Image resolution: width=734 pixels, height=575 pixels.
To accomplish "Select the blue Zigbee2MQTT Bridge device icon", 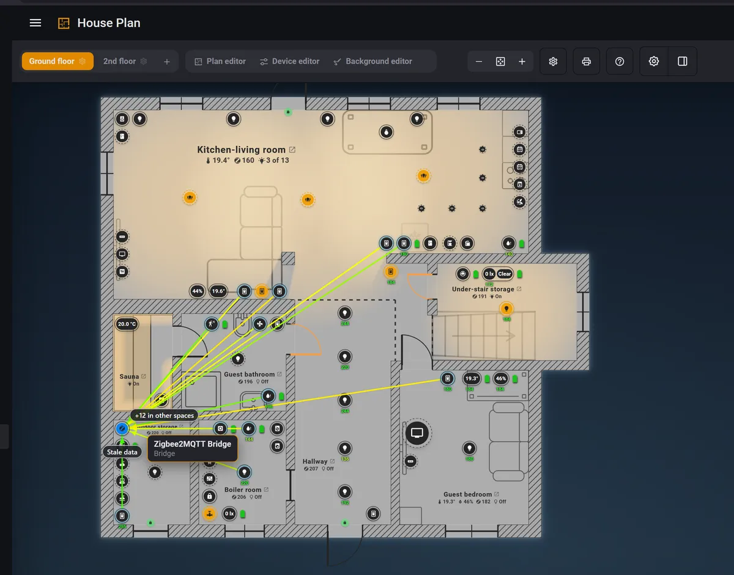I will tap(122, 429).
